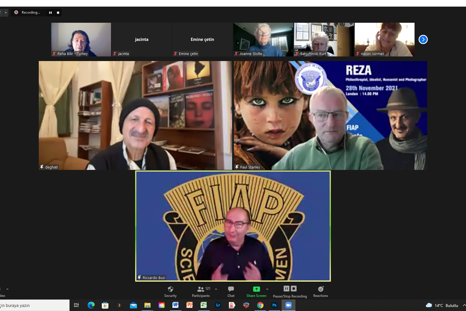Open Google Chrome from the taskbar
The image size is (466, 311).
[x=260, y=305]
